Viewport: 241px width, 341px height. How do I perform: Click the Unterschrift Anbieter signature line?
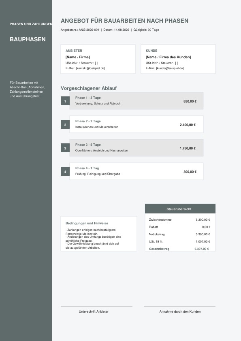point(96,306)
